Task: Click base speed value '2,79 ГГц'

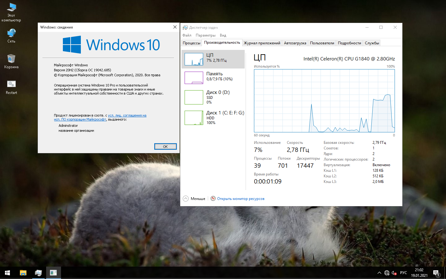Action: 379,143
